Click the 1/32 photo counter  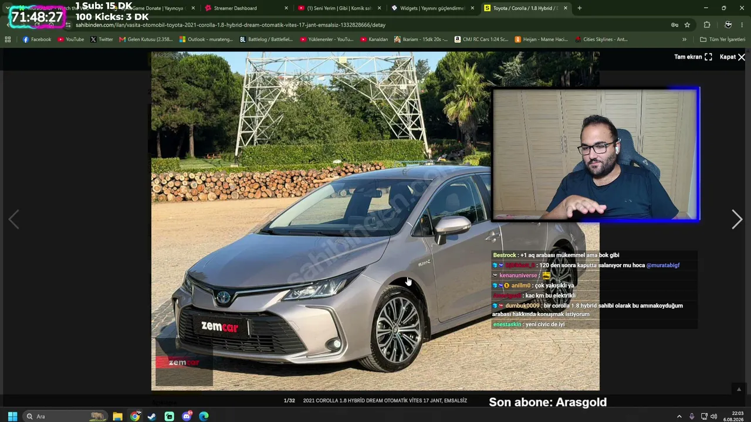click(289, 401)
